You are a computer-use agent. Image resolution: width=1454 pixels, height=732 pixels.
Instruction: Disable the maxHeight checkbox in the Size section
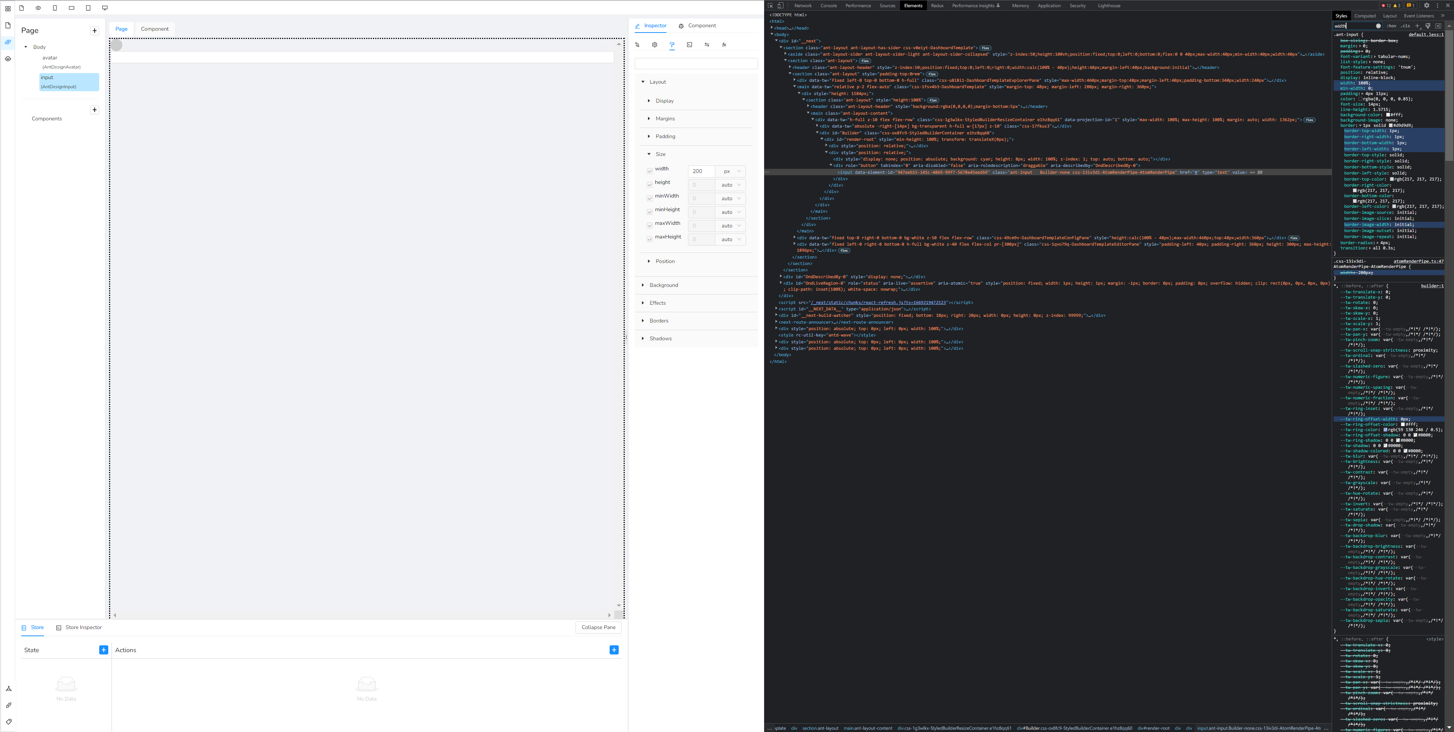point(650,239)
